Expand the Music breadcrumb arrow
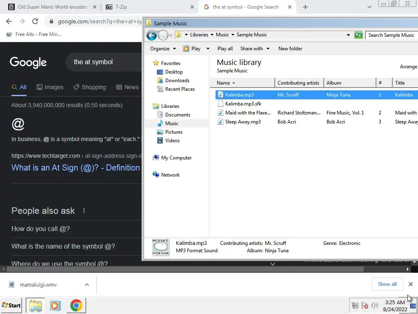Viewport: 418px width, 314px height. point(233,35)
